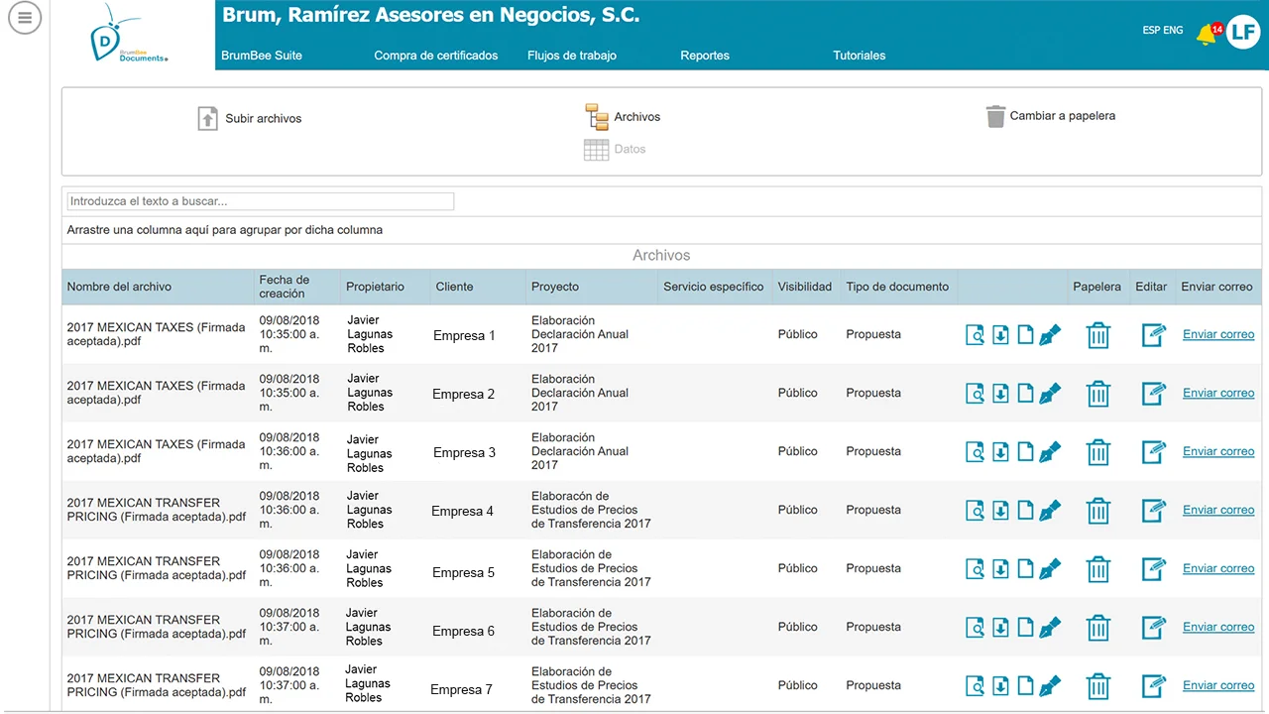This screenshot has height=714, width=1269.
Task: Select the Empresa 1 client cell
Action: (x=465, y=336)
